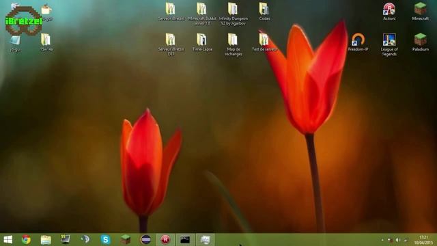The height and width of the screenshot is (246, 437).
Task: Open the Time-Lapse folder
Action: [x=202, y=42]
